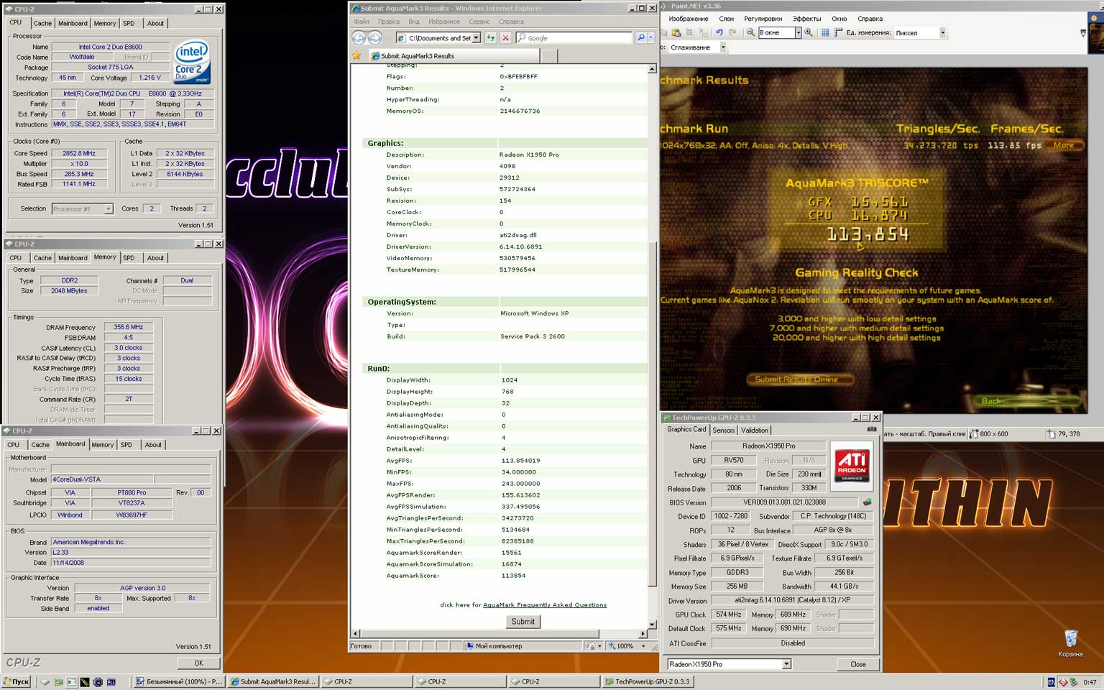Viewport: 1104px width, 690px height.
Task: Open the image list arrow in Paint.NET
Action: 1083,33
